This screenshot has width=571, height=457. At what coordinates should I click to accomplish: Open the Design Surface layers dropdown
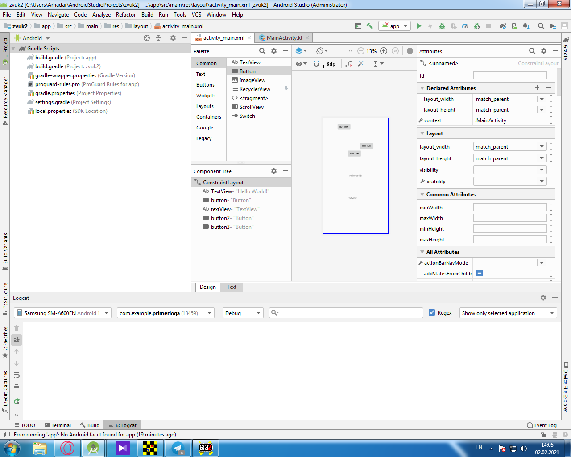click(x=301, y=51)
